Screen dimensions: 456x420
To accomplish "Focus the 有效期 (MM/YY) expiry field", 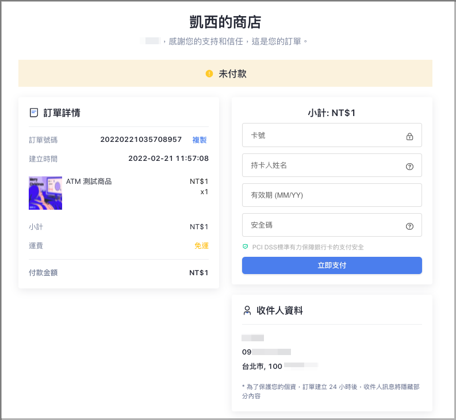I will tap(332, 195).
